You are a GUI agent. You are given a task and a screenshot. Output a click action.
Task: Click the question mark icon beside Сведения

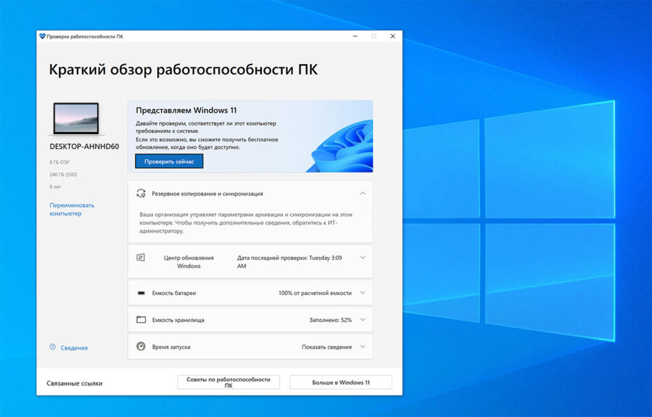(52, 347)
